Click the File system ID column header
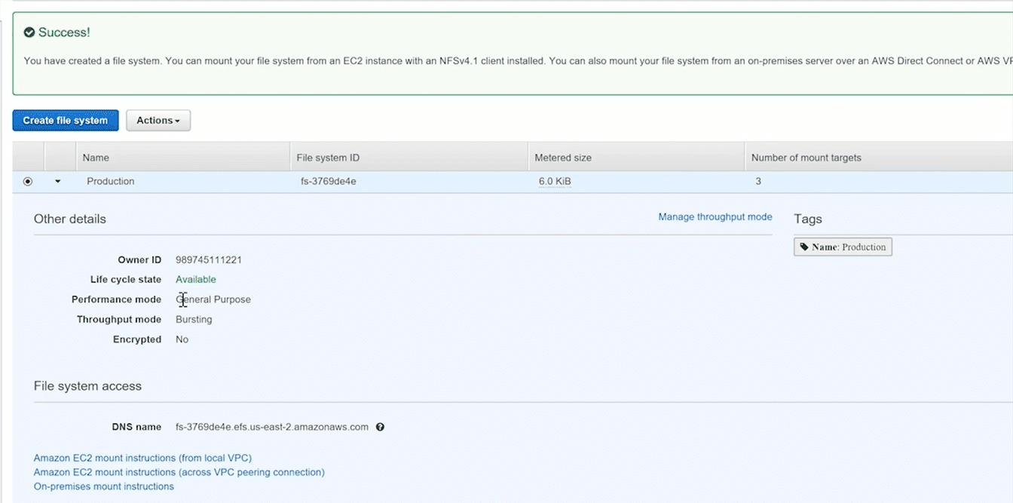 [328, 158]
